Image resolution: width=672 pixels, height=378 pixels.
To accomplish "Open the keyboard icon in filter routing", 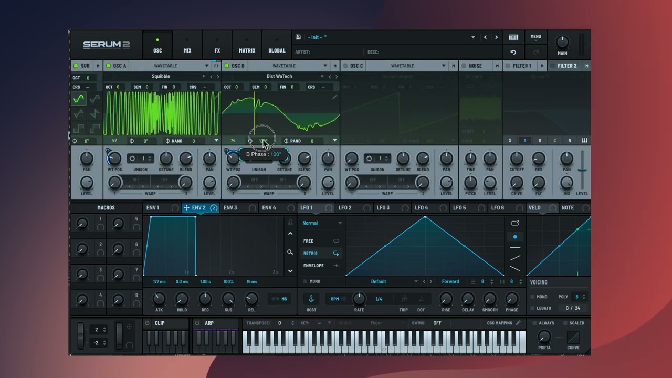I will point(584,140).
